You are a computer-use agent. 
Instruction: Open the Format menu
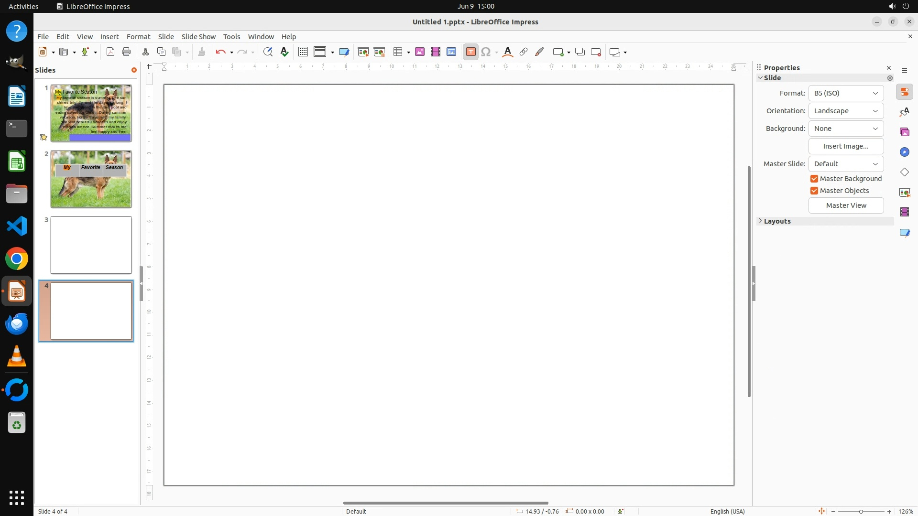tap(138, 37)
